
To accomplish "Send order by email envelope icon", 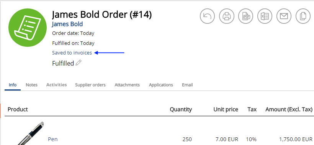I will (284, 16).
